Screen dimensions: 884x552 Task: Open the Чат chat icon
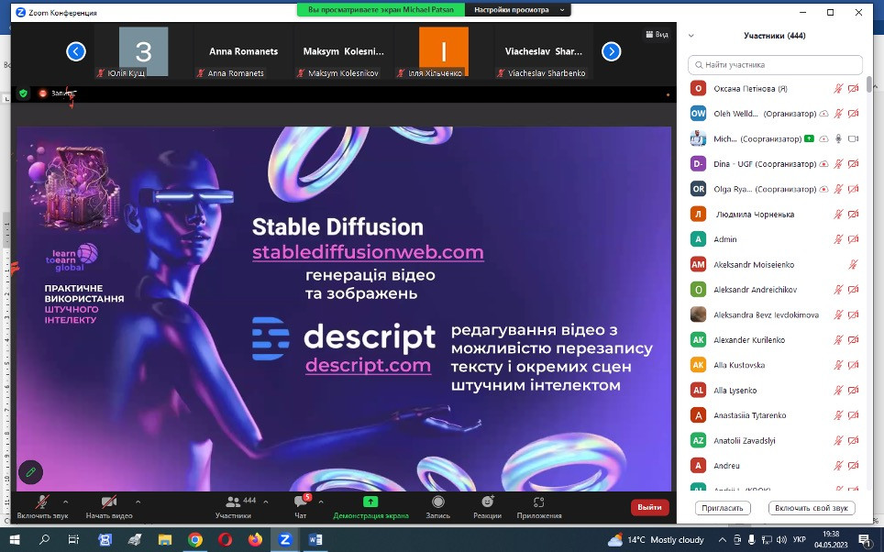301,502
